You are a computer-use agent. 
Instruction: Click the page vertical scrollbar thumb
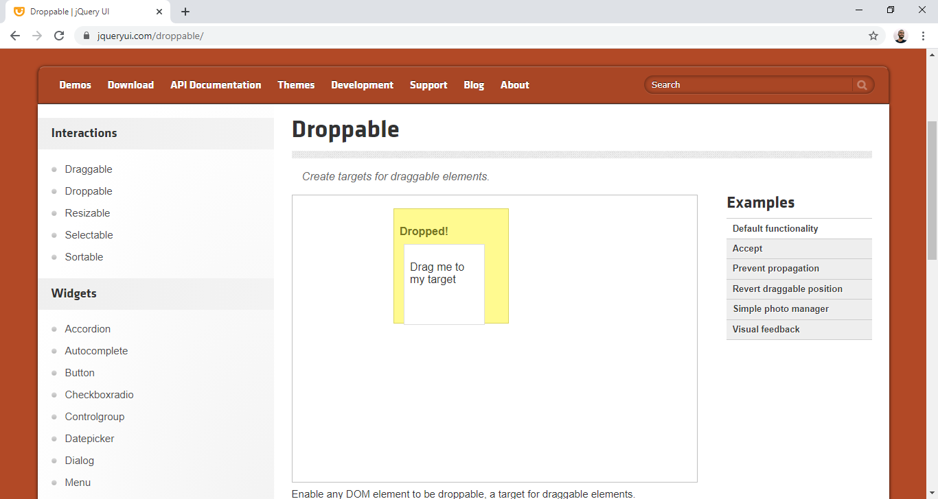click(x=932, y=191)
